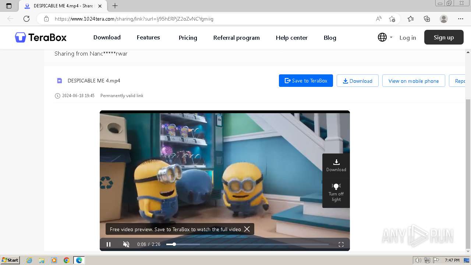Select the DESPICABLE ME 4.mp4 browser tab

coord(63,6)
